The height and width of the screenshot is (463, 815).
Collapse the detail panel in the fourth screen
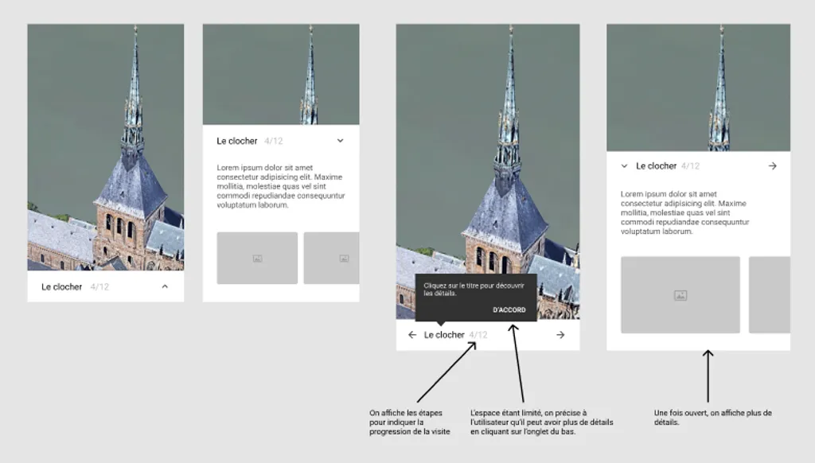[623, 165]
